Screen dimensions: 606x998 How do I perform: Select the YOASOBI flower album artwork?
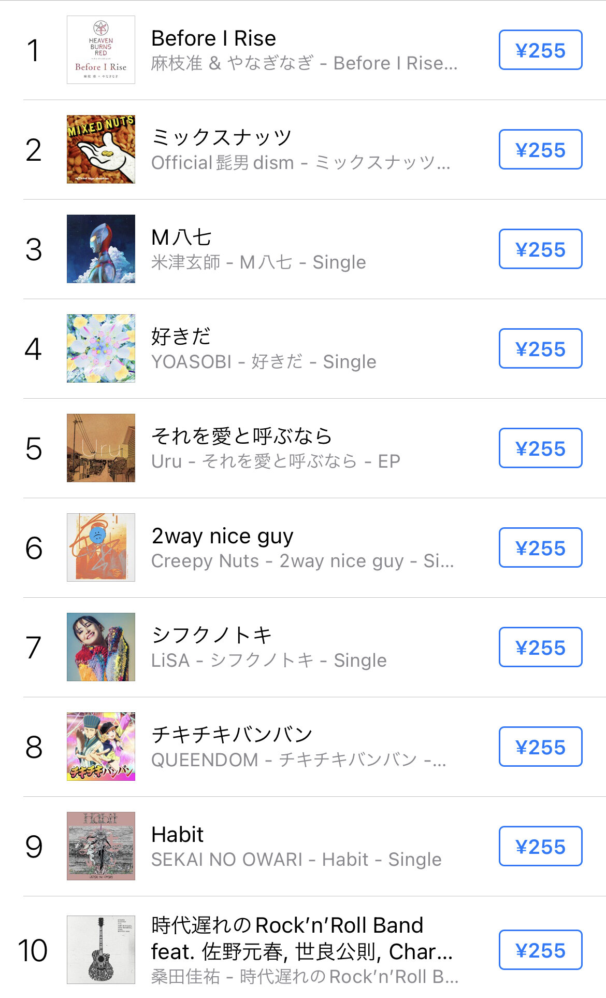pyautogui.click(x=101, y=348)
